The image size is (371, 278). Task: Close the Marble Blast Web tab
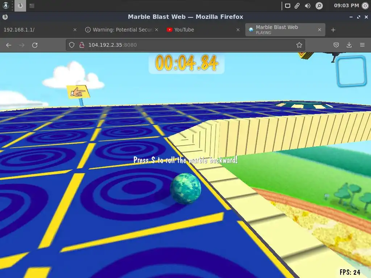click(x=320, y=30)
